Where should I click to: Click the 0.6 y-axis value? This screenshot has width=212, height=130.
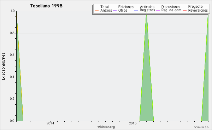point(12,55)
